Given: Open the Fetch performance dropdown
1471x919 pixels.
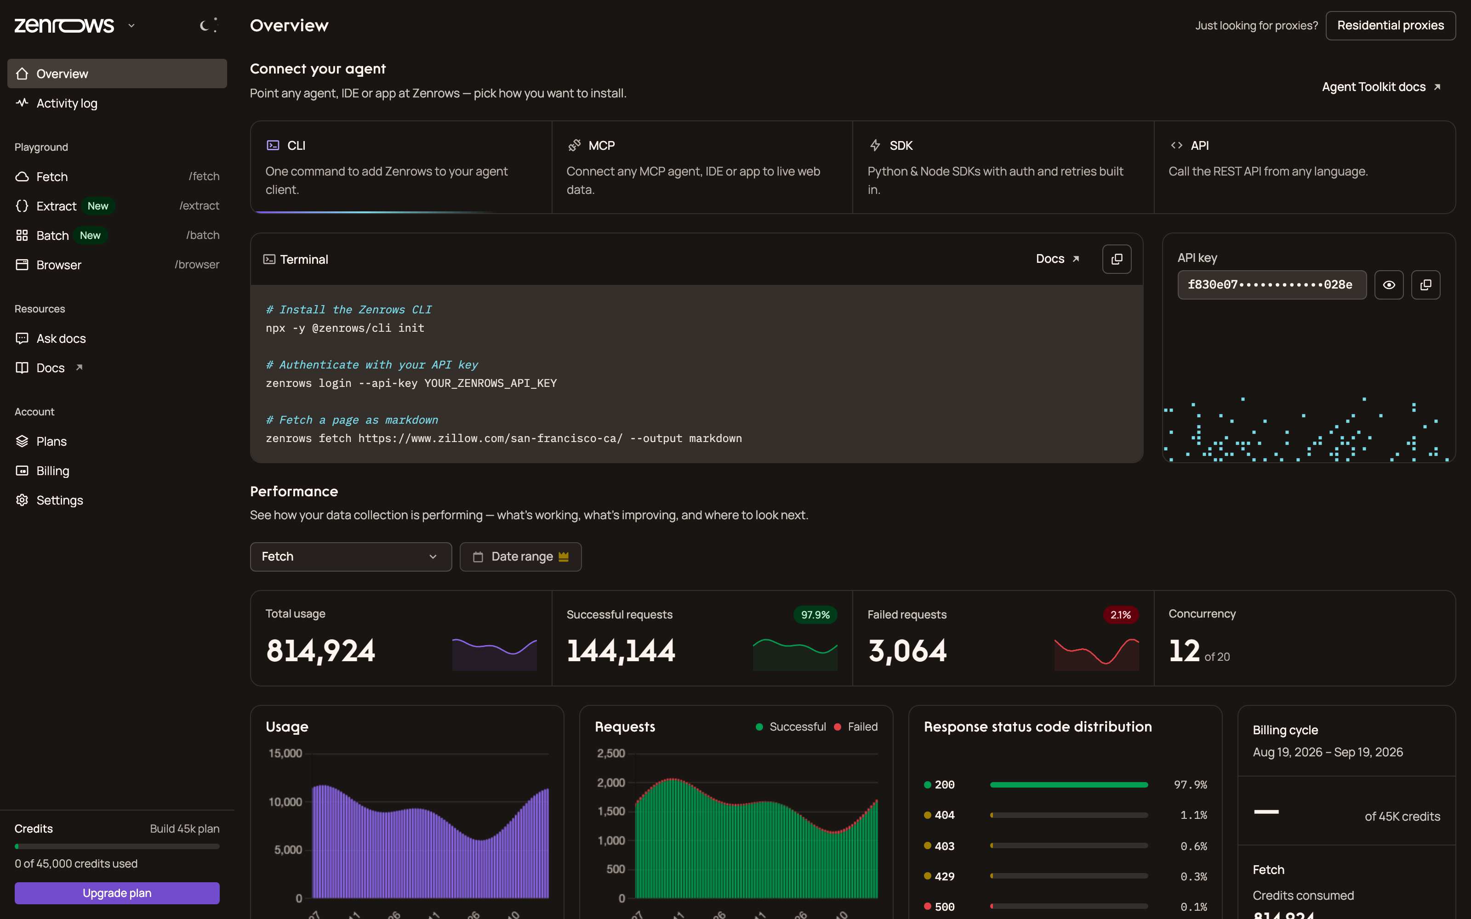Looking at the screenshot, I should point(351,557).
